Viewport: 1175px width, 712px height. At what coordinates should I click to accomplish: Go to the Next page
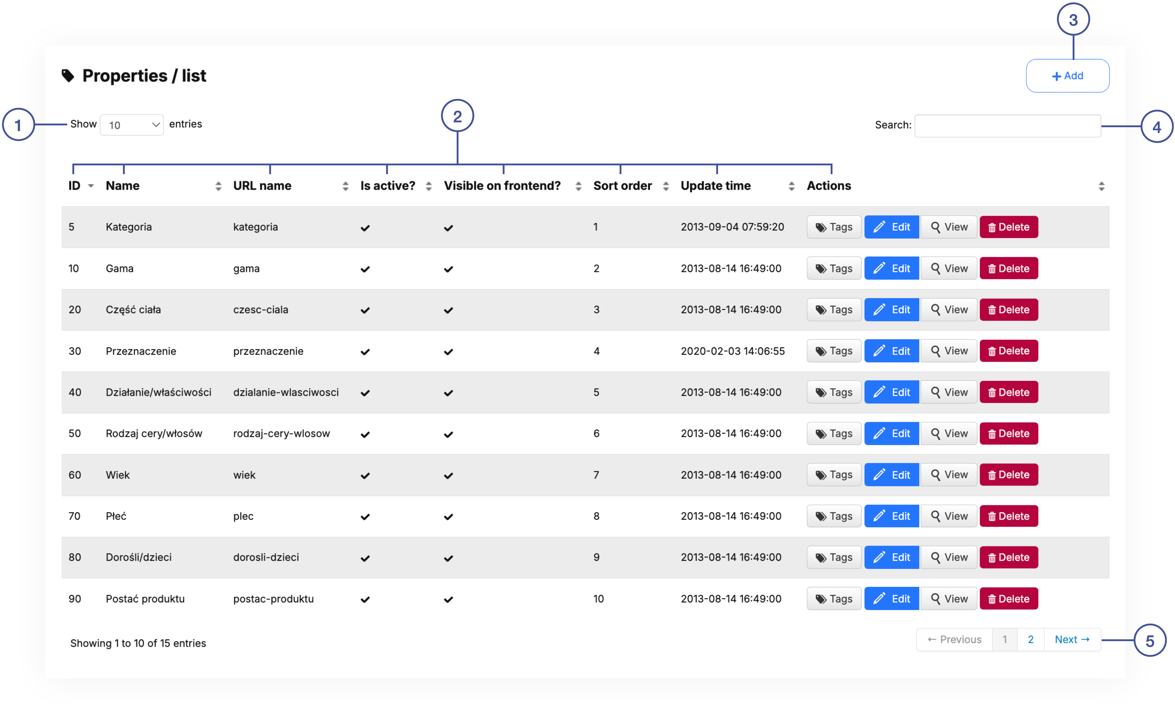tap(1071, 640)
